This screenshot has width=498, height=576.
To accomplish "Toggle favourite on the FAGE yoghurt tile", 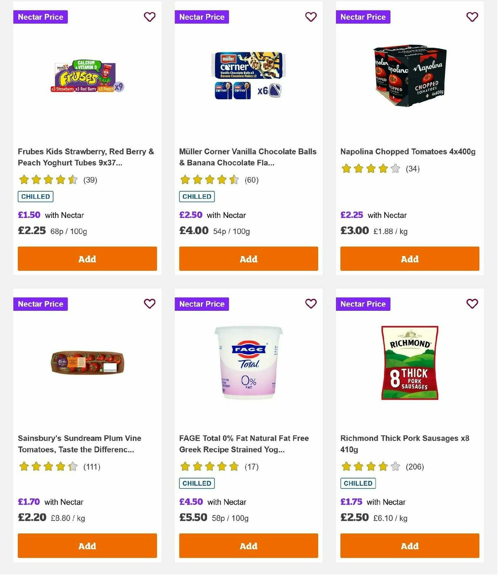I will click(310, 304).
